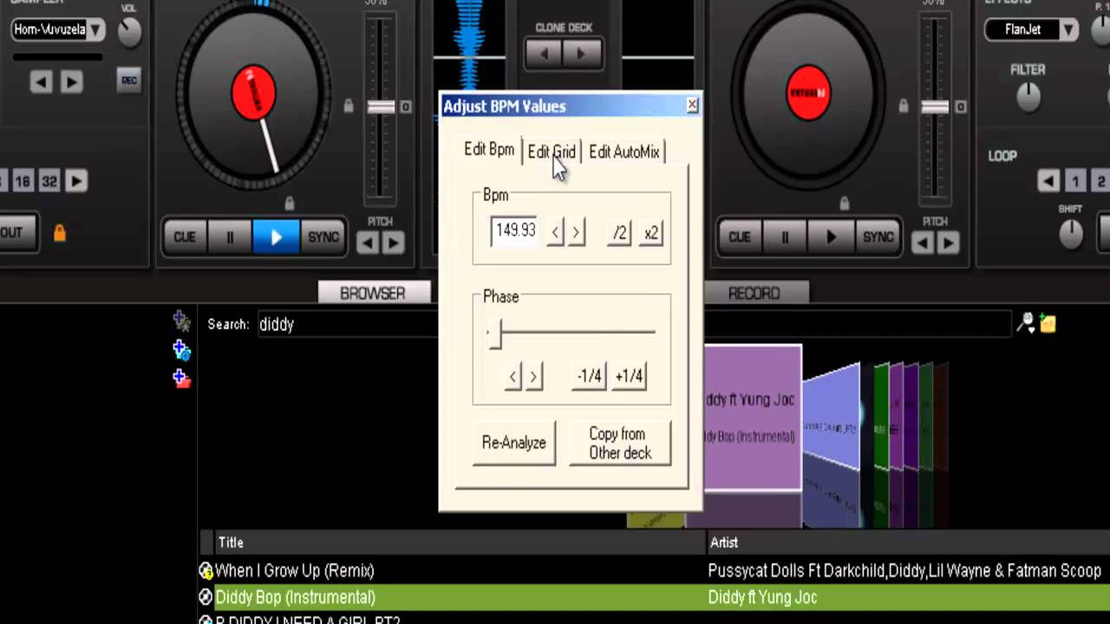Double the Bpm with x2 button
The image size is (1110, 624).
pos(651,232)
